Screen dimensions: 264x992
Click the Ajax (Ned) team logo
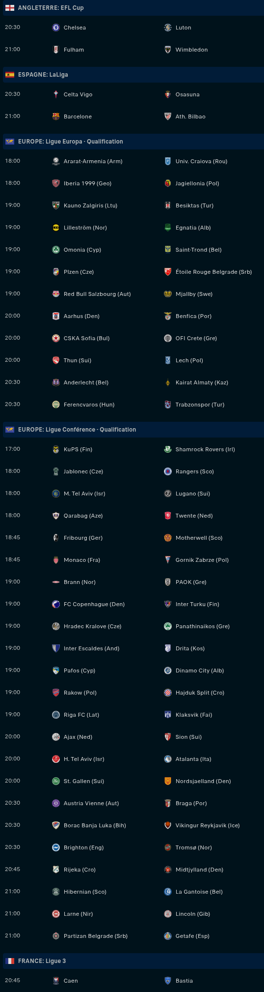pos(56,737)
